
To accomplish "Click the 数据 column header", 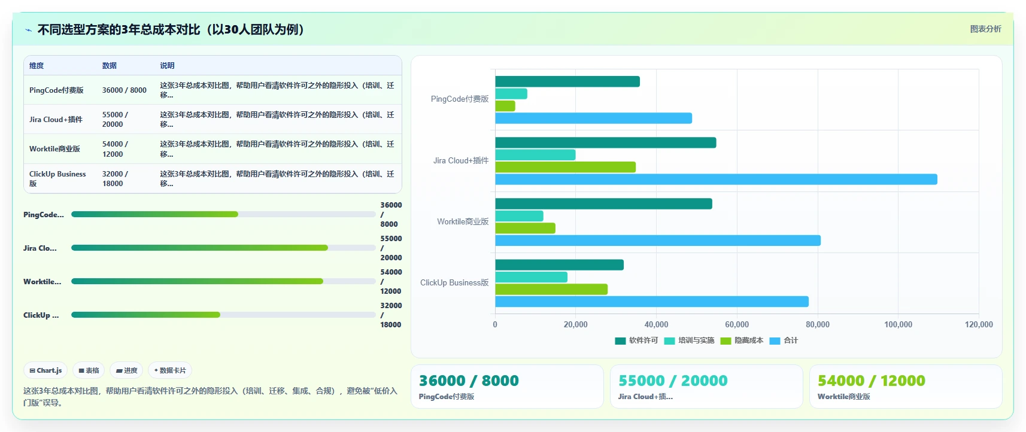I will click(110, 66).
